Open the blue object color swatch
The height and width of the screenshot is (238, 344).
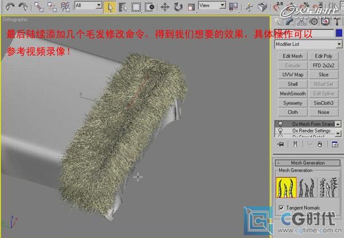tap(339, 33)
